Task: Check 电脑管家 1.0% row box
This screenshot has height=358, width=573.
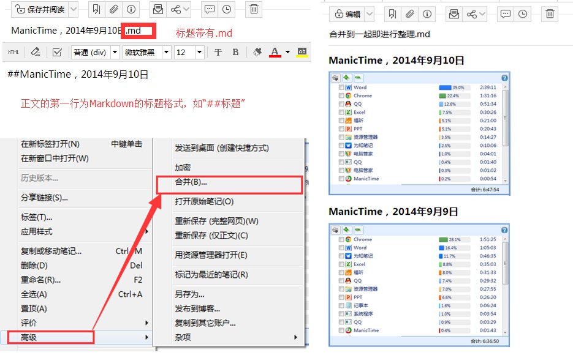Action: click(341, 154)
